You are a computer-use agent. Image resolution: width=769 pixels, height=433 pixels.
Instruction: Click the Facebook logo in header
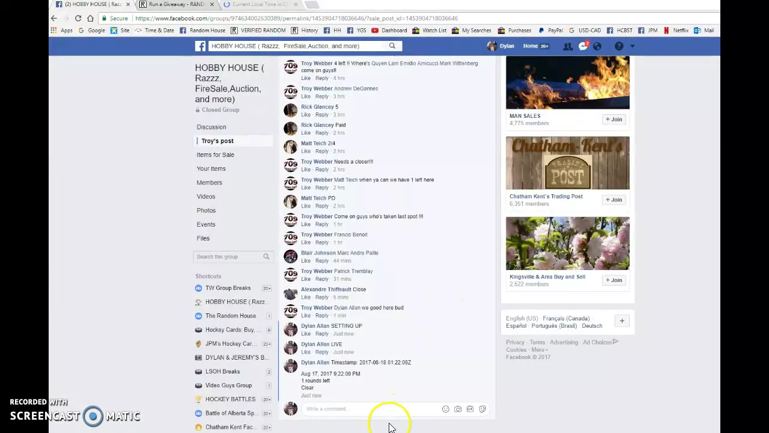[201, 46]
